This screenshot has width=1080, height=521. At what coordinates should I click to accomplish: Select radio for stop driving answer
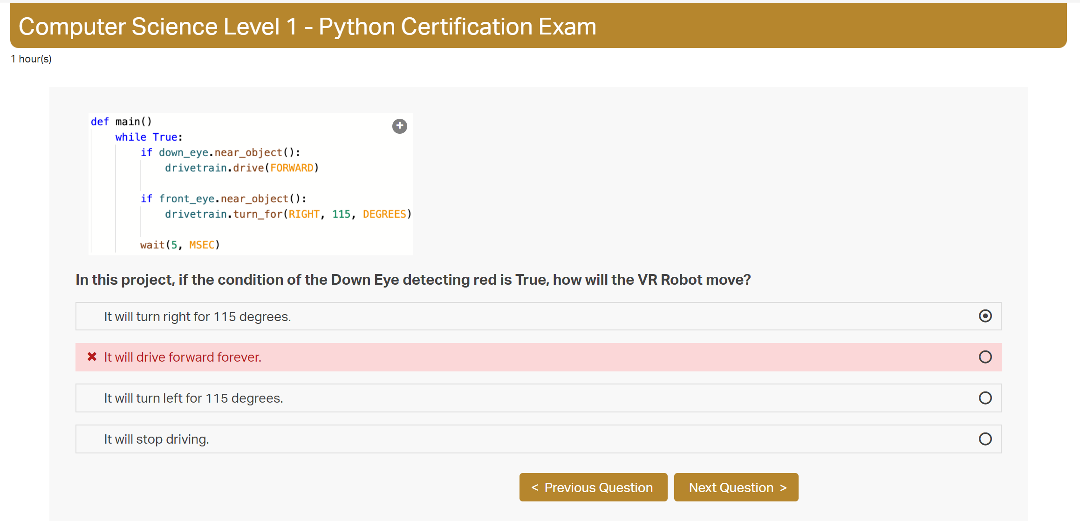[x=985, y=439]
